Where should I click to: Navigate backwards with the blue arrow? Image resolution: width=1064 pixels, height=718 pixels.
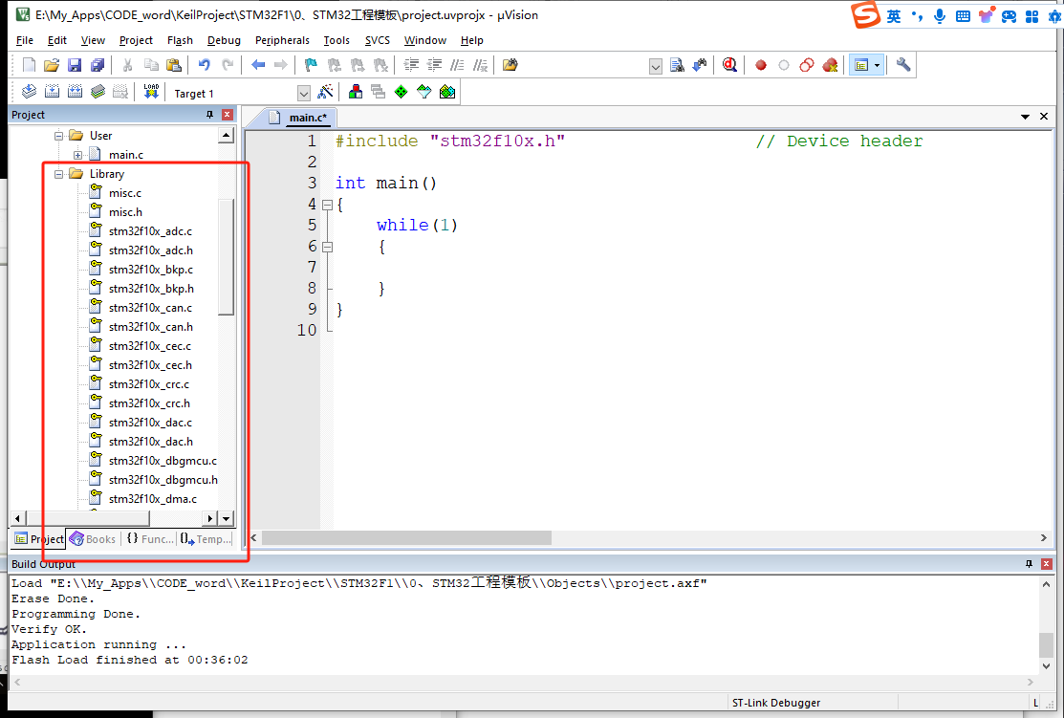pyautogui.click(x=258, y=65)
